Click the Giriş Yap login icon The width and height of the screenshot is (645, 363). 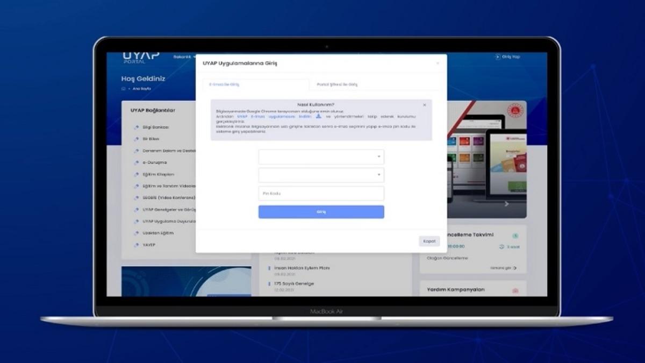[498, 57]
